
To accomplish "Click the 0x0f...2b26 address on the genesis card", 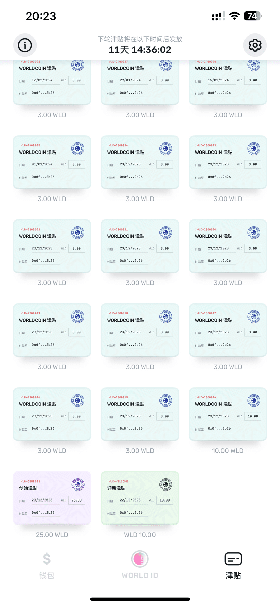I will [x=43, y=513].
